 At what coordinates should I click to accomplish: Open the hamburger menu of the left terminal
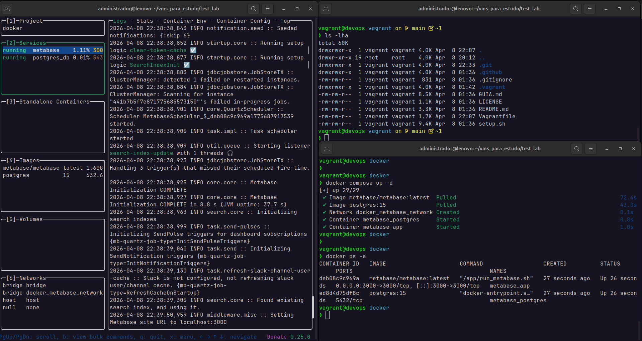(267, 9)
